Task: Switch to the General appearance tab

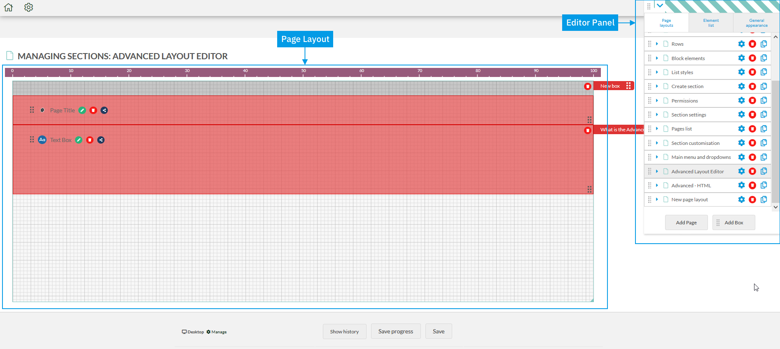Action: 757,23
